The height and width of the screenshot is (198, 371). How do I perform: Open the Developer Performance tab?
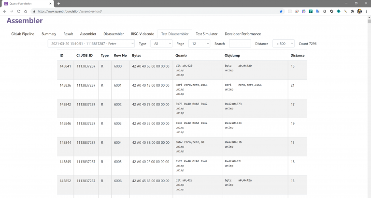pos(243,34)
